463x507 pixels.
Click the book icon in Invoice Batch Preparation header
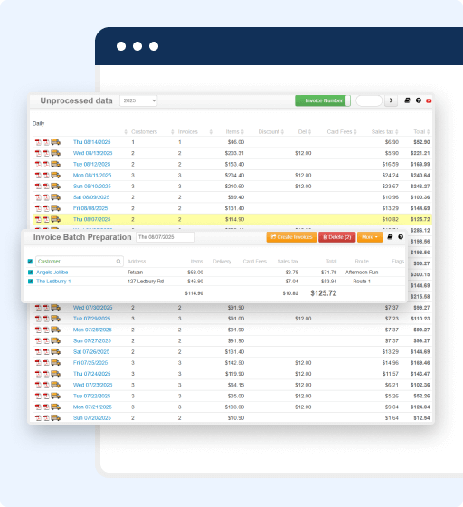click(390, 237)
